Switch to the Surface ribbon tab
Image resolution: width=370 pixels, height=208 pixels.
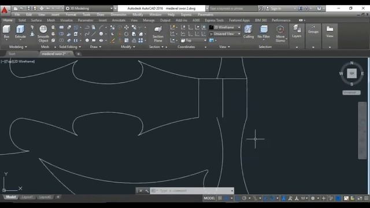(36, 20)
